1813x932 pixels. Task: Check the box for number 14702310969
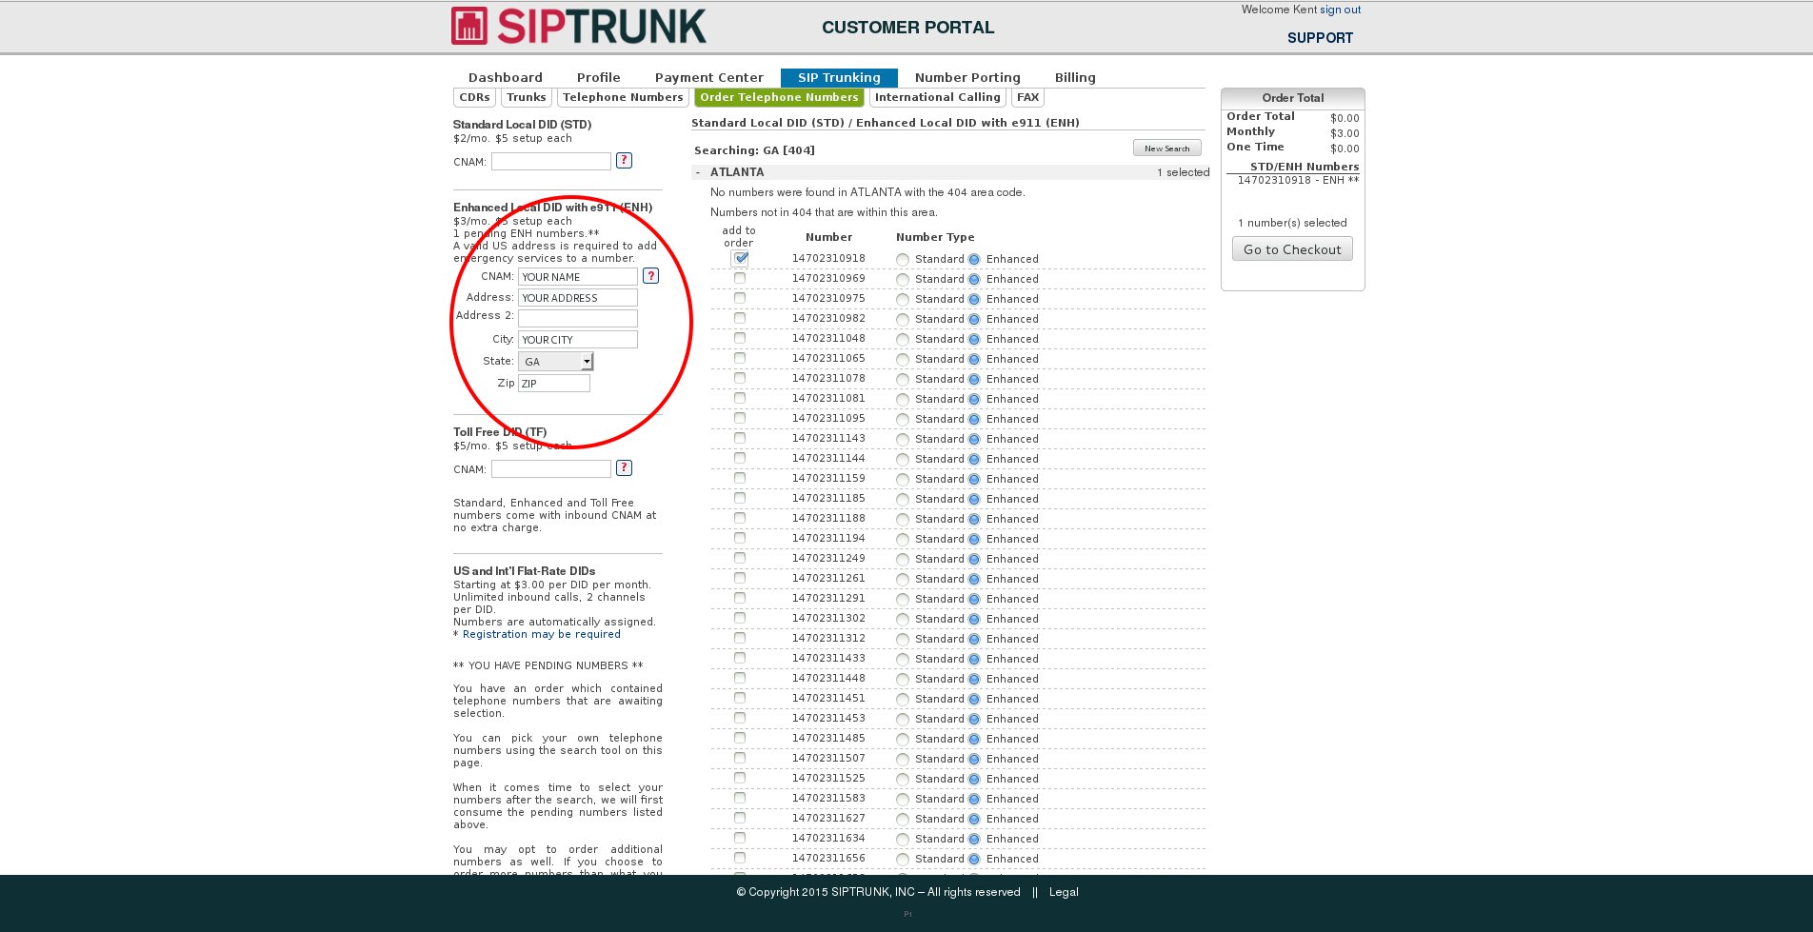740,278
